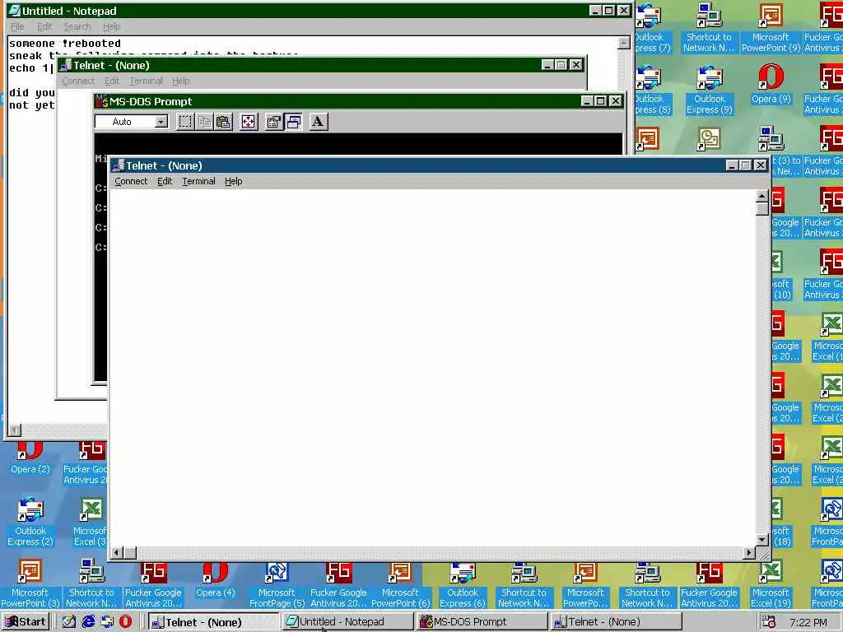Open Terminal menu in front Telnet window
This screenshot has width=843, height=632.
(x=198, y=181)
